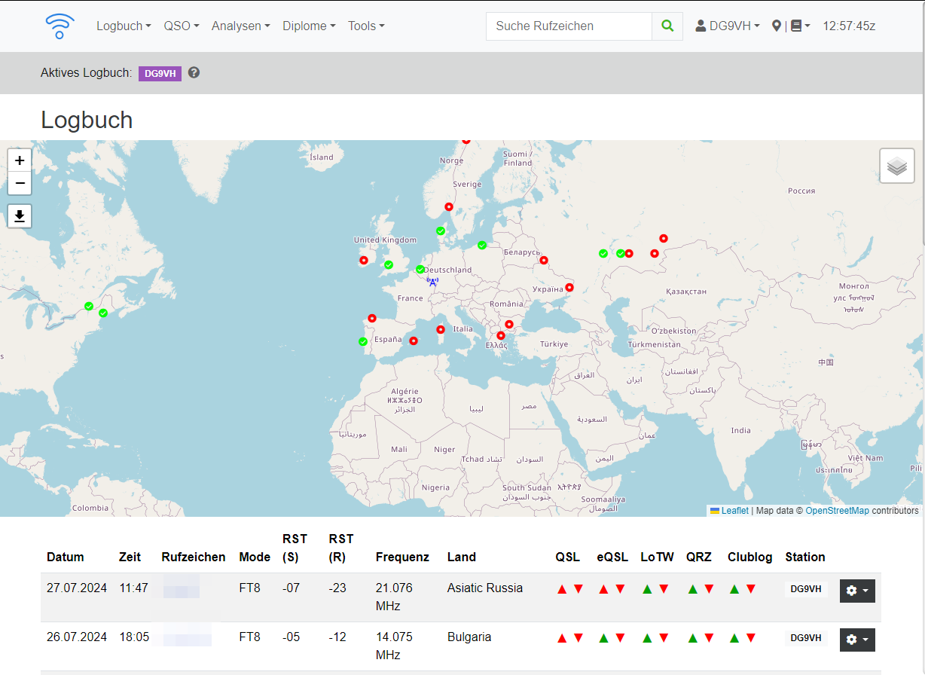
Task: Click the map download icon button
Action: point(20,216)
